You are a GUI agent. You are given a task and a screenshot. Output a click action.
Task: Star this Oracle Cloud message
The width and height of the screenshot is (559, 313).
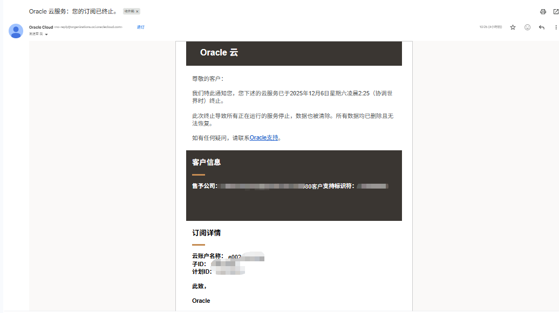pyautogui.click(x=513, y=27)
